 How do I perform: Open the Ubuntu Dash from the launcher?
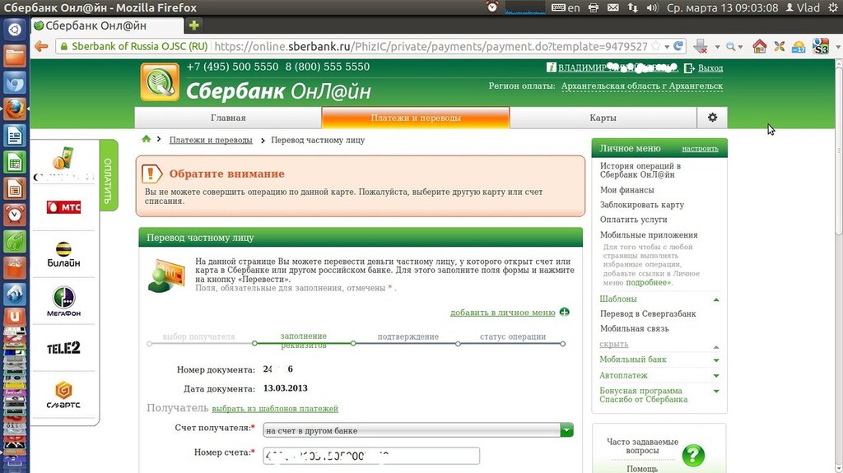pos(15,29)
